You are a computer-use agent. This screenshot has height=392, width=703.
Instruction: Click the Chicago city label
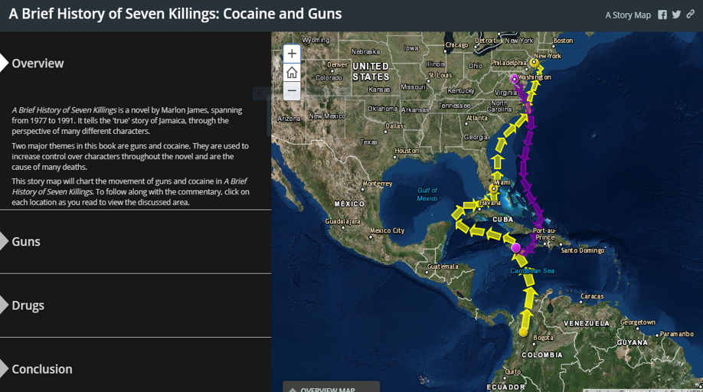click(x=456, y=45)
